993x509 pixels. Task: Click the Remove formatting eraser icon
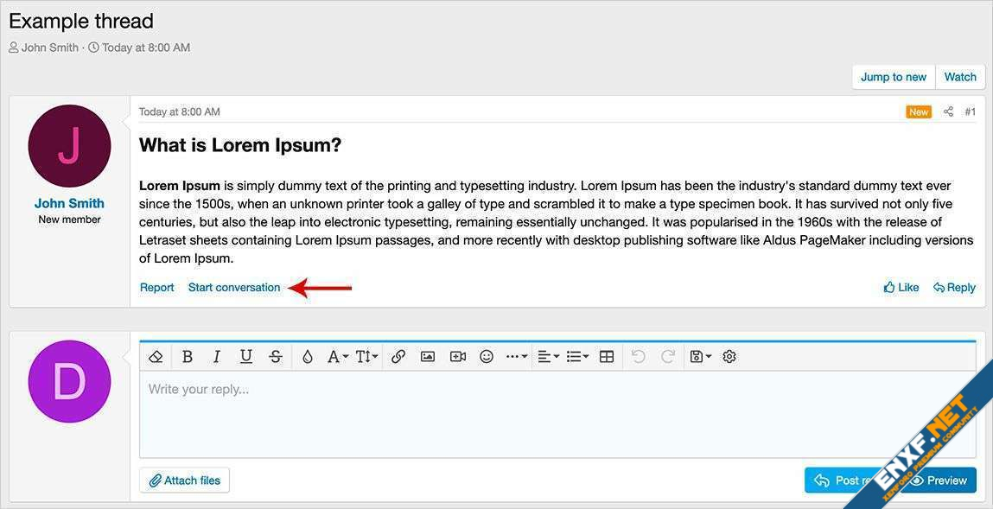(156, 356)
